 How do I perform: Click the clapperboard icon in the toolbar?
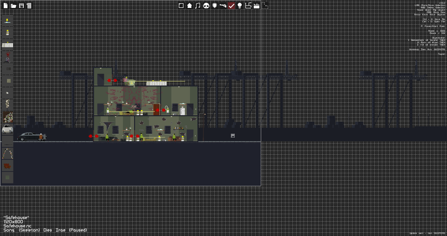click(257, 6)
